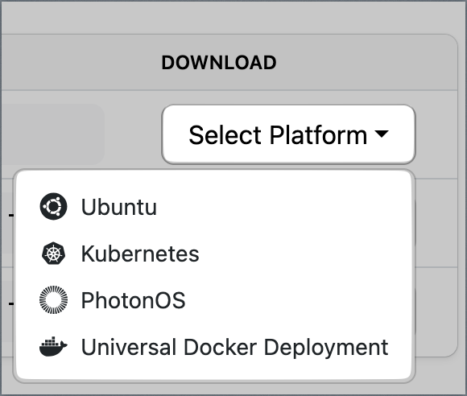Image resolution: width=467 pixels, height=396 pixels.
Task: Click the caret arrow beside Select Platform
Action: [382, 134]
